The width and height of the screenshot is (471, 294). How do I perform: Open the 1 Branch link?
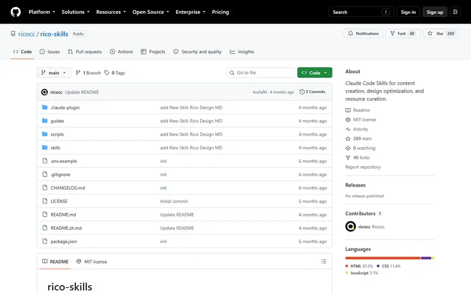point(88,73)
